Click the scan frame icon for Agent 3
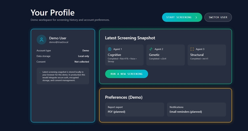This screenshot has height=131, width=248. click(192, 49)
